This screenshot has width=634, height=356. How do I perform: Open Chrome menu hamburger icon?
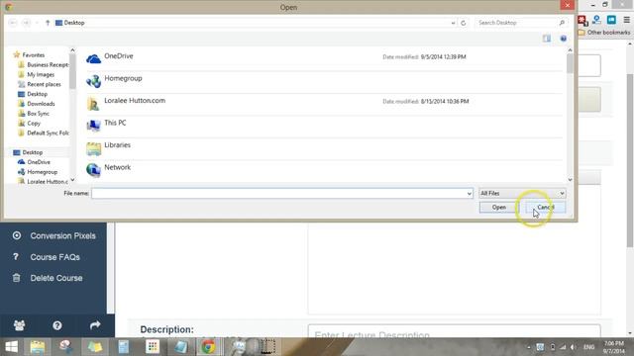point(627,20)
